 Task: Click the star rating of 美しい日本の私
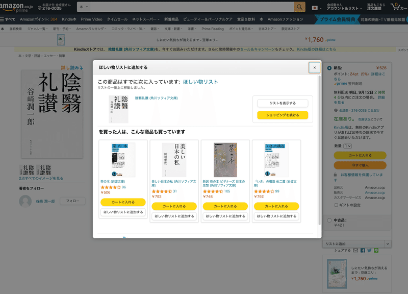162,191
